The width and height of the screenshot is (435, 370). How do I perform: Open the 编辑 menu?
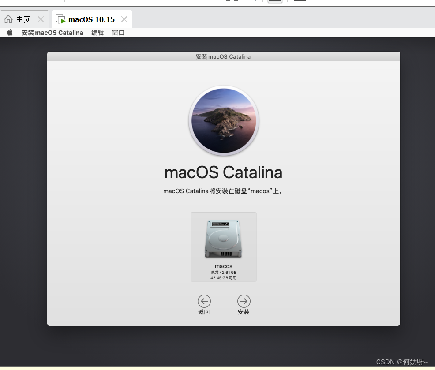pyautogui.click(x=97, y=33)
